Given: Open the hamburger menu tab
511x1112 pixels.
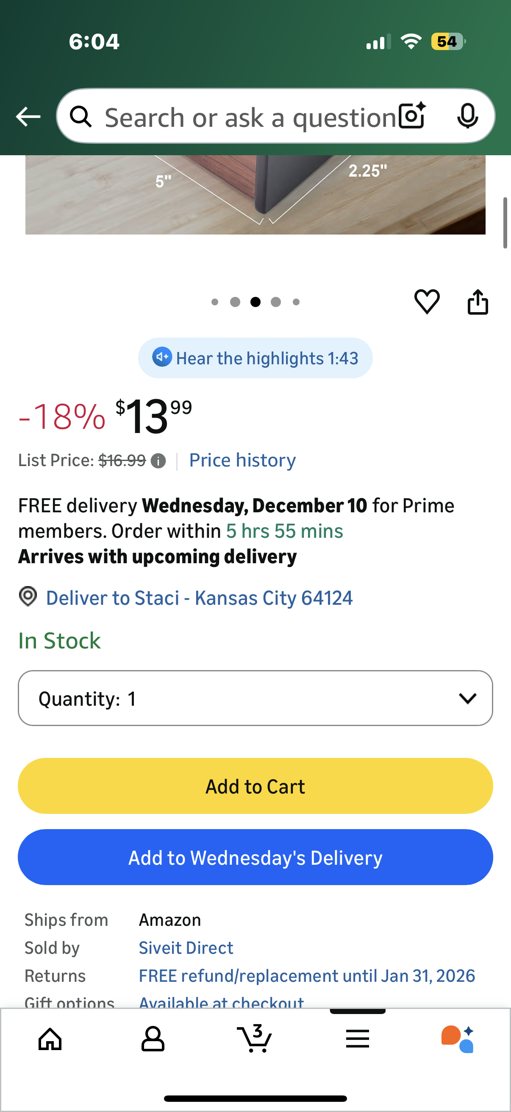Looking at the screenshot, I should click(358, 1039).
